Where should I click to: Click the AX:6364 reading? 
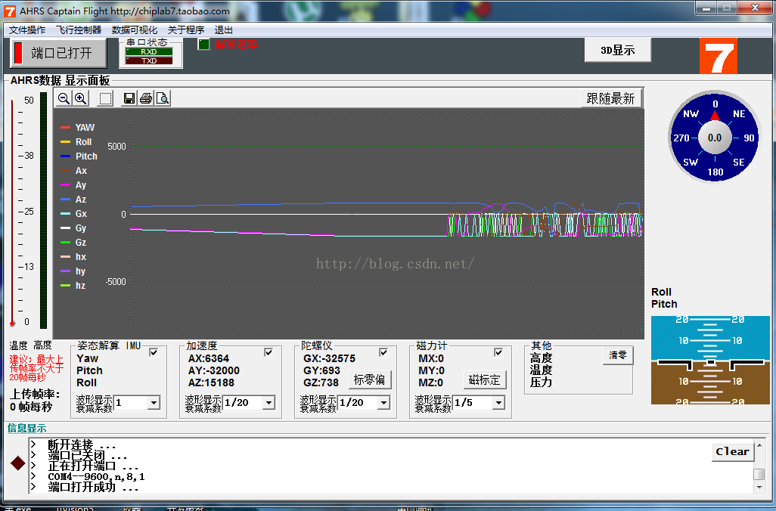(208, 358)
